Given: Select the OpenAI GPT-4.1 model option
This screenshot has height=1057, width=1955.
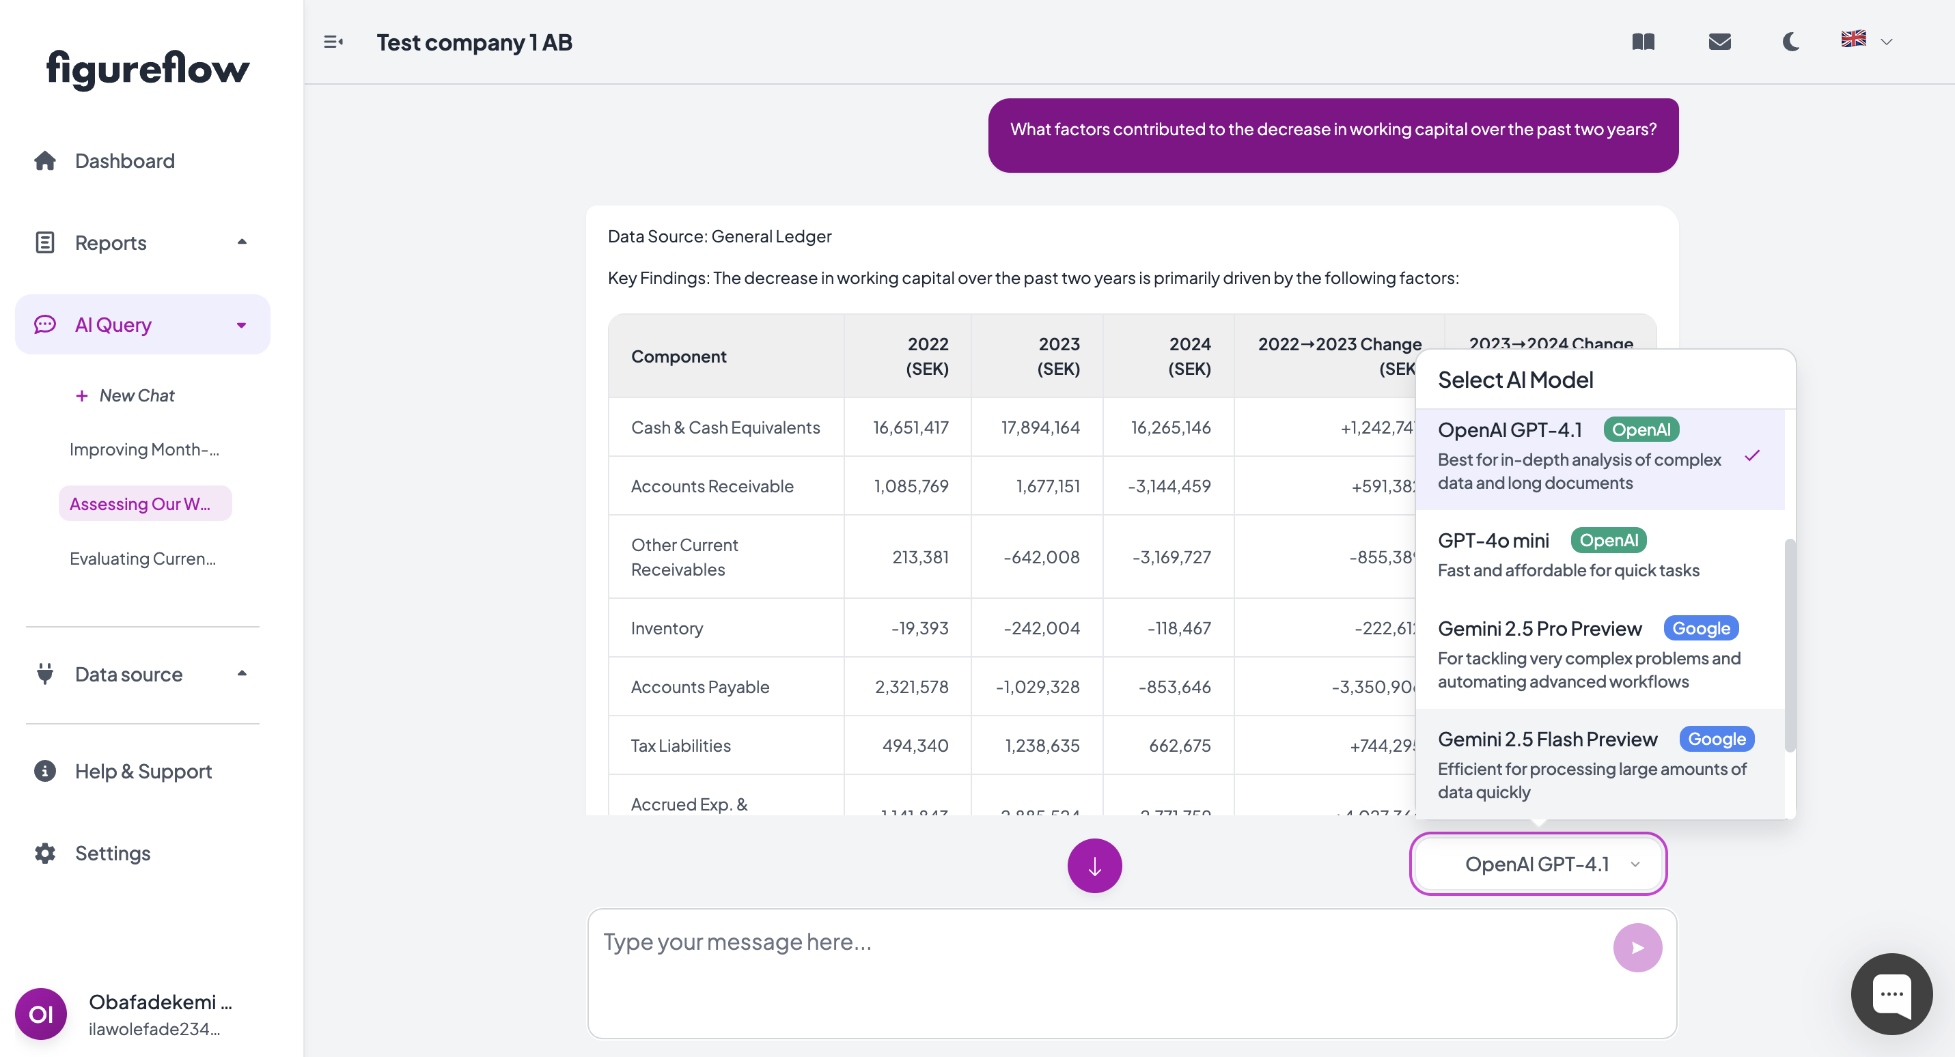Looking at the screenshot, I should [1600, 458].
